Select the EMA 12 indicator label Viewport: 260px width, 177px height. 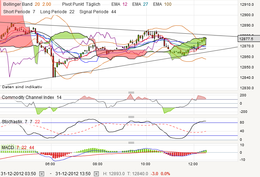pos(119,4)
